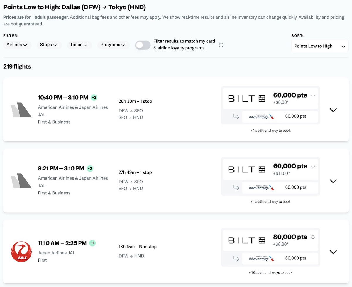The height and width of the screenshot is (287, 352).
Task: Expand the 10:40 PM flight details
Action: (x=333, y=110)
